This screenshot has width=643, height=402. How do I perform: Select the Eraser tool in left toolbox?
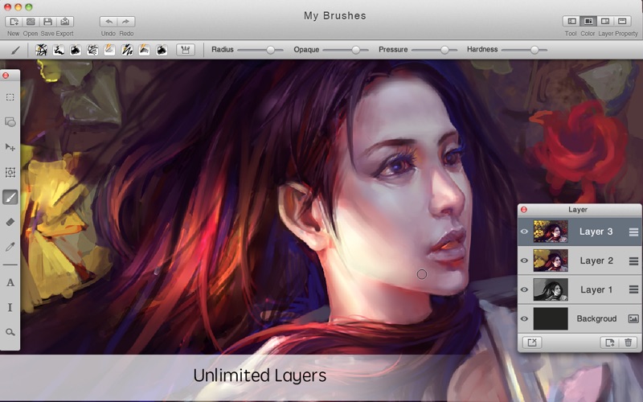coord(10,222)
